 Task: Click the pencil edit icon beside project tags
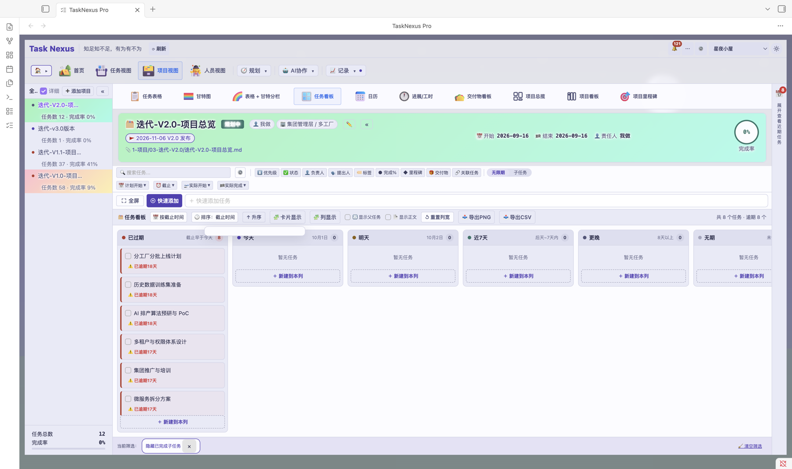[349, 124]
